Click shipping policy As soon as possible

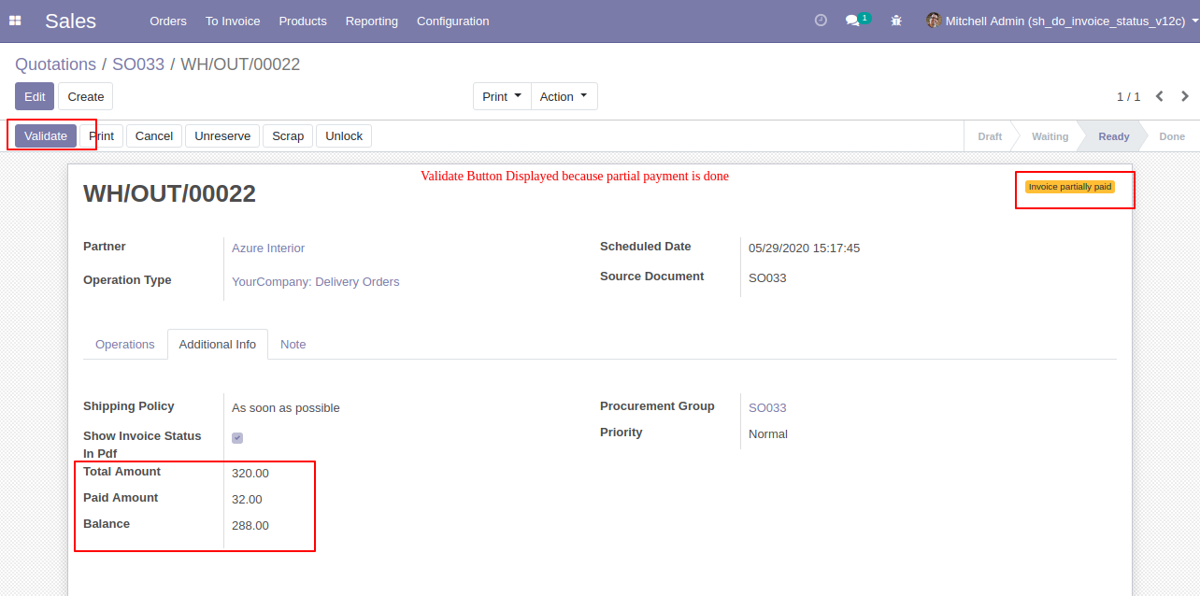coord(286,407)
